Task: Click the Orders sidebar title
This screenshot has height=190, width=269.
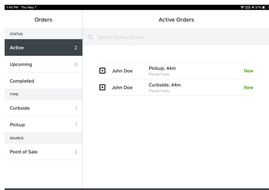Action: pos(43,20)
